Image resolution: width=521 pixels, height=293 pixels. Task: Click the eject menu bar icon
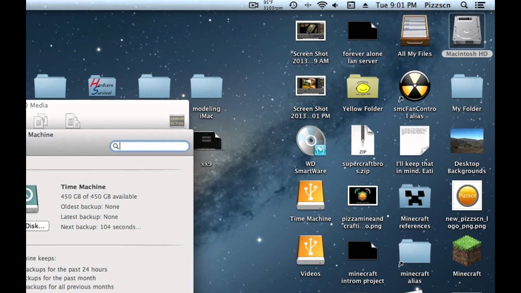point(365,5)
